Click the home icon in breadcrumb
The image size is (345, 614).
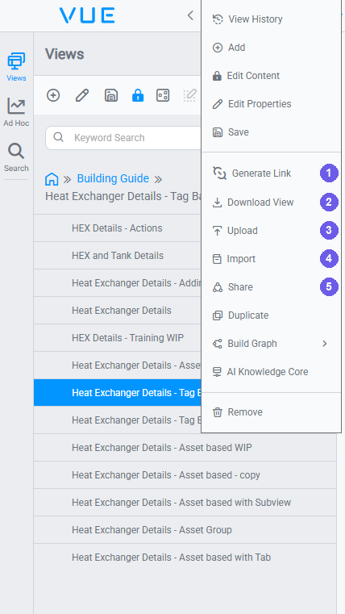[x=52, y=179]
